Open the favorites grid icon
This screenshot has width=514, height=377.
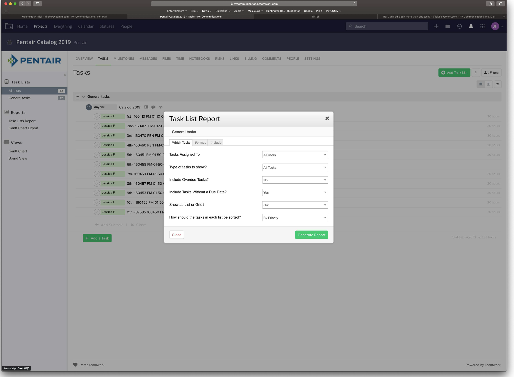pos(7,11)
